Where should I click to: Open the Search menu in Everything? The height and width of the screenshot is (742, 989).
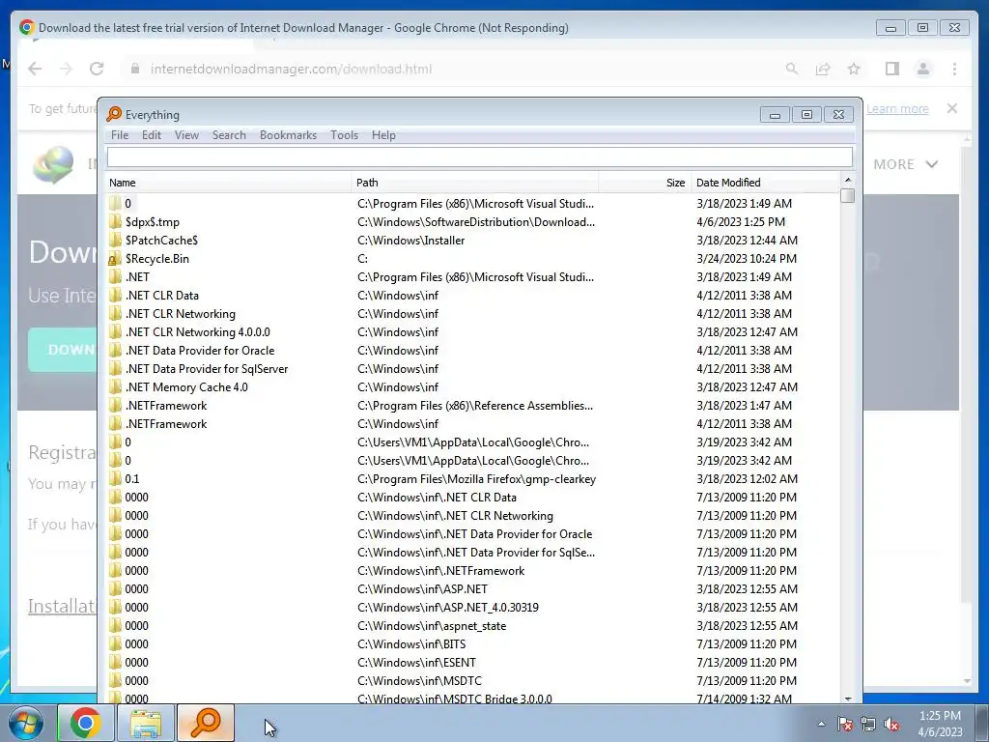229,135
